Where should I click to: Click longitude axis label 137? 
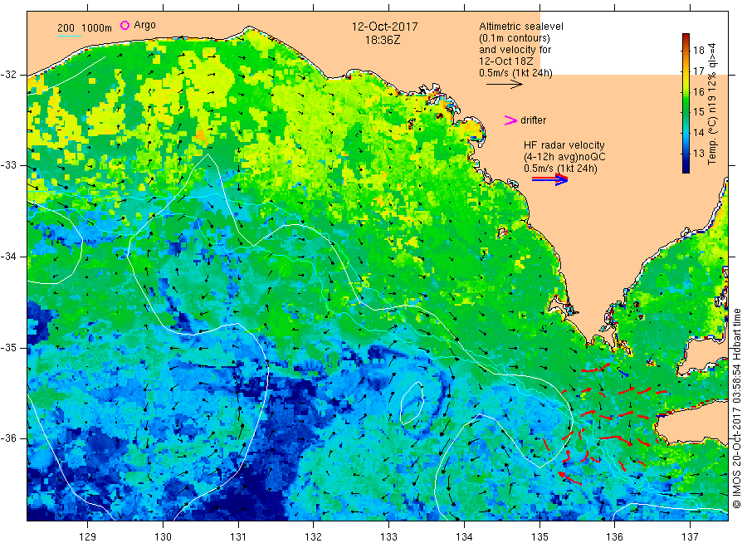[690, 537]
